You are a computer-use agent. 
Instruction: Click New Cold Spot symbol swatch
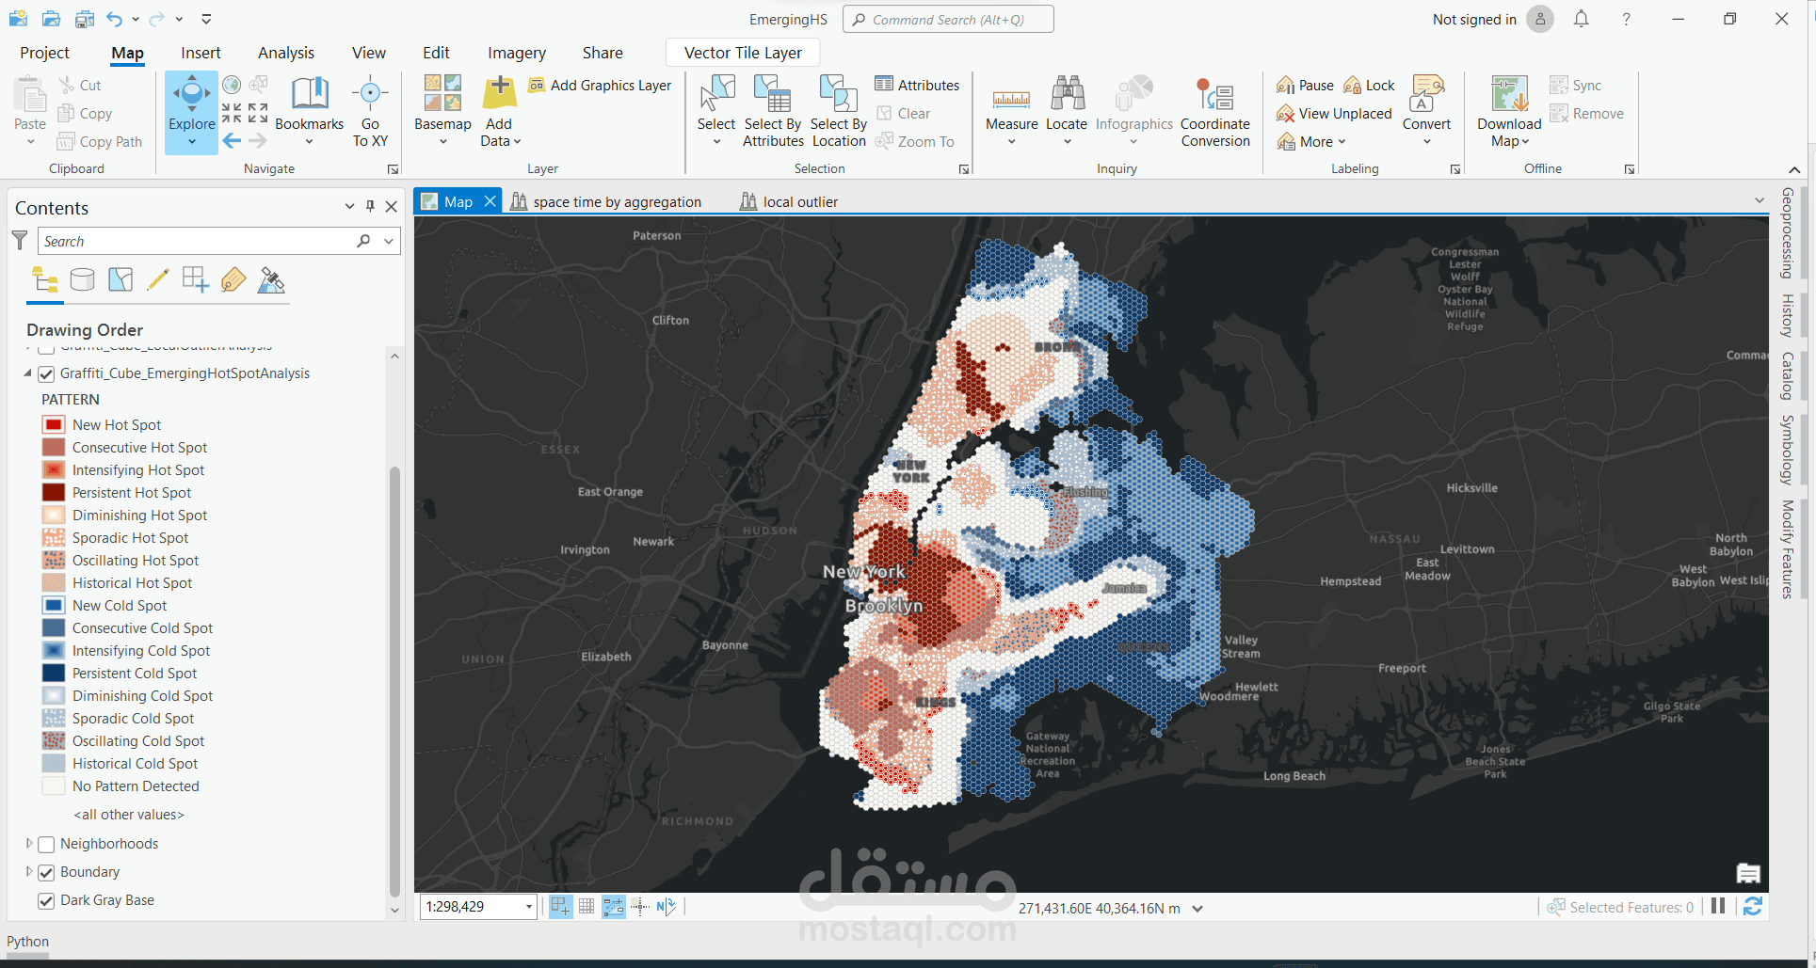tap(54, 606)
